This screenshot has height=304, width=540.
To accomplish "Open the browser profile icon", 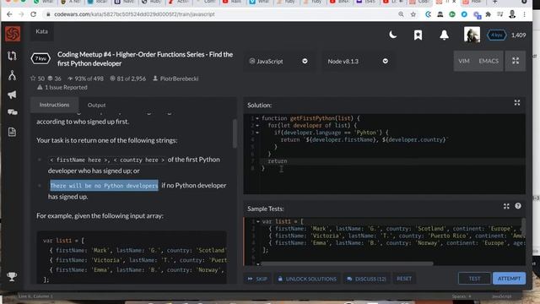I will click(x=512, y=14).
